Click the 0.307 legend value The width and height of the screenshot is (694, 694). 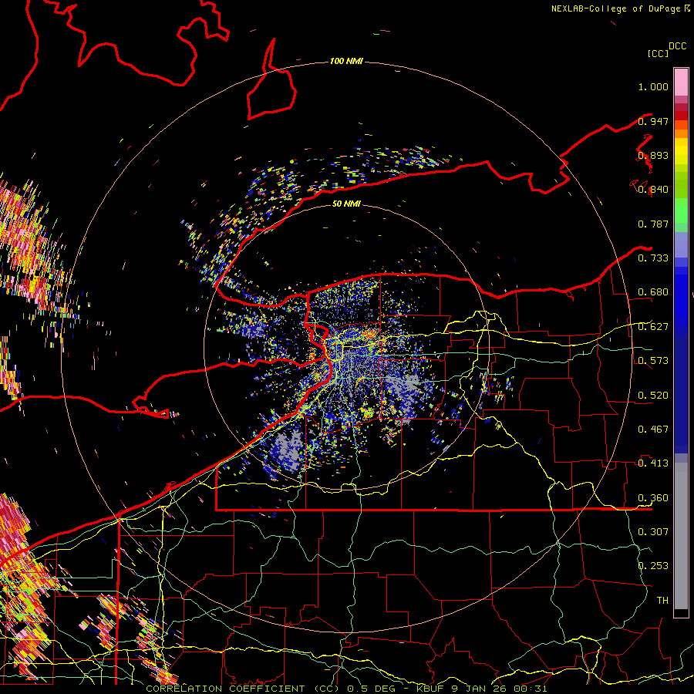(653, 532)
